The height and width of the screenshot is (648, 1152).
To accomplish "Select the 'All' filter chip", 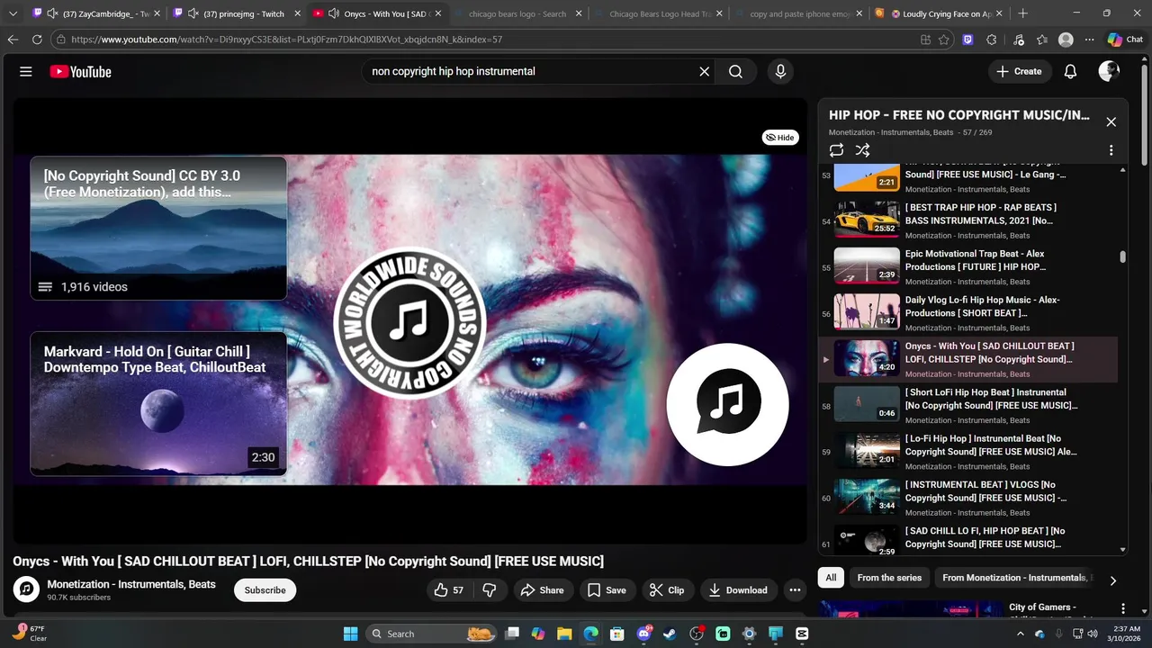I will [x=831, y=578].
